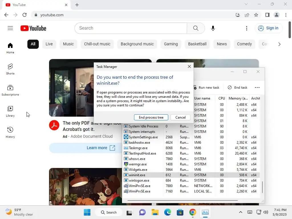The image size is (292, 219).
Task: Click Learn more on the Adobe ad
Action: pos(101,148)
